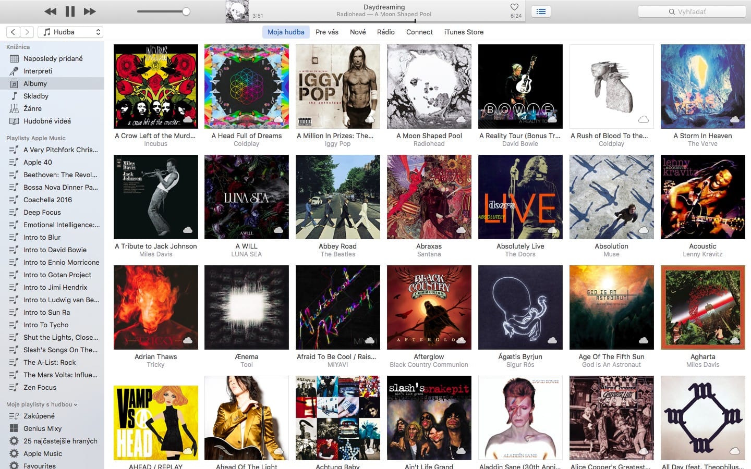Select Interpreti in the library sidebar
The height and width of the screenshot is (469, 751).
52,71
